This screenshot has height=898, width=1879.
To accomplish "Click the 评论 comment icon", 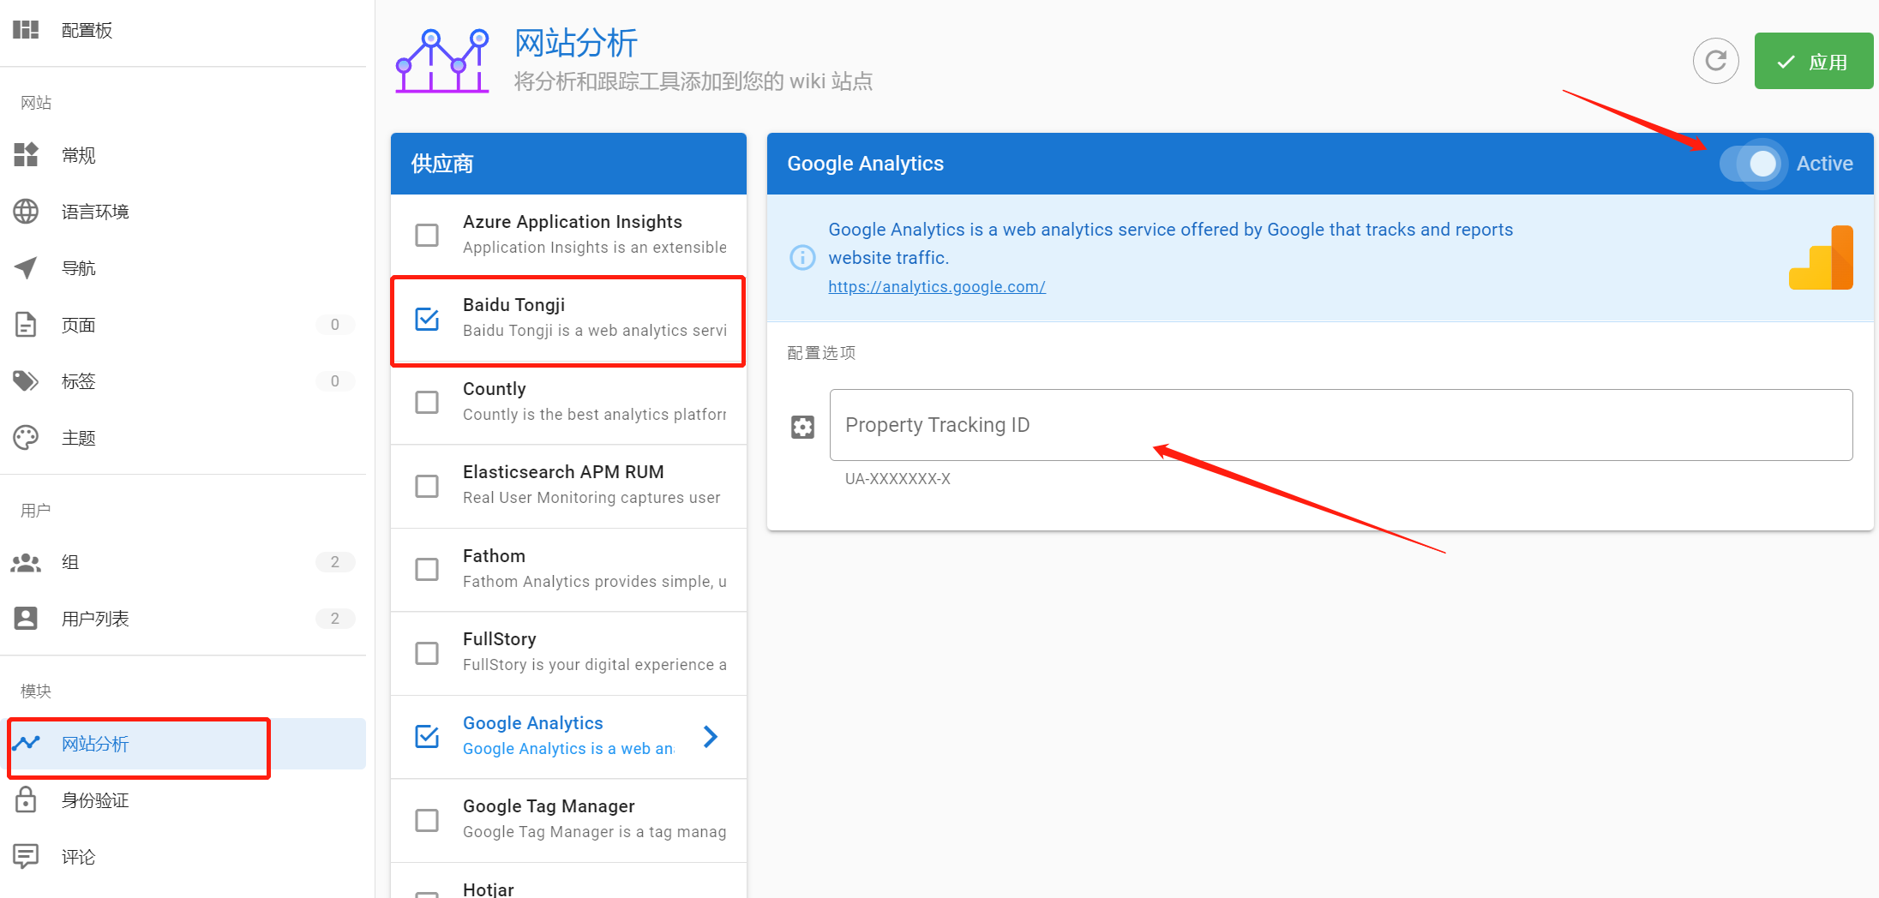I will click(x=26, y=856).
